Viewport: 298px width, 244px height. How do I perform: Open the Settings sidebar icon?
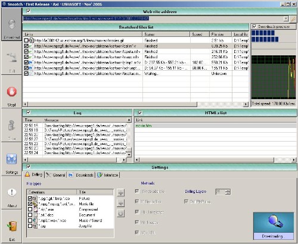coord(12,159)
